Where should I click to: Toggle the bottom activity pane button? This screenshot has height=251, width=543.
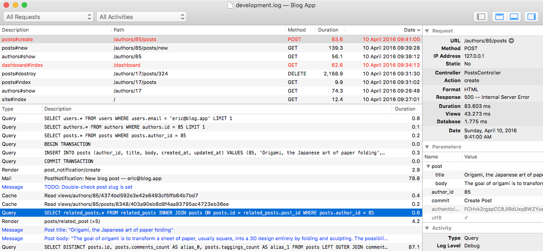(514, 17)
